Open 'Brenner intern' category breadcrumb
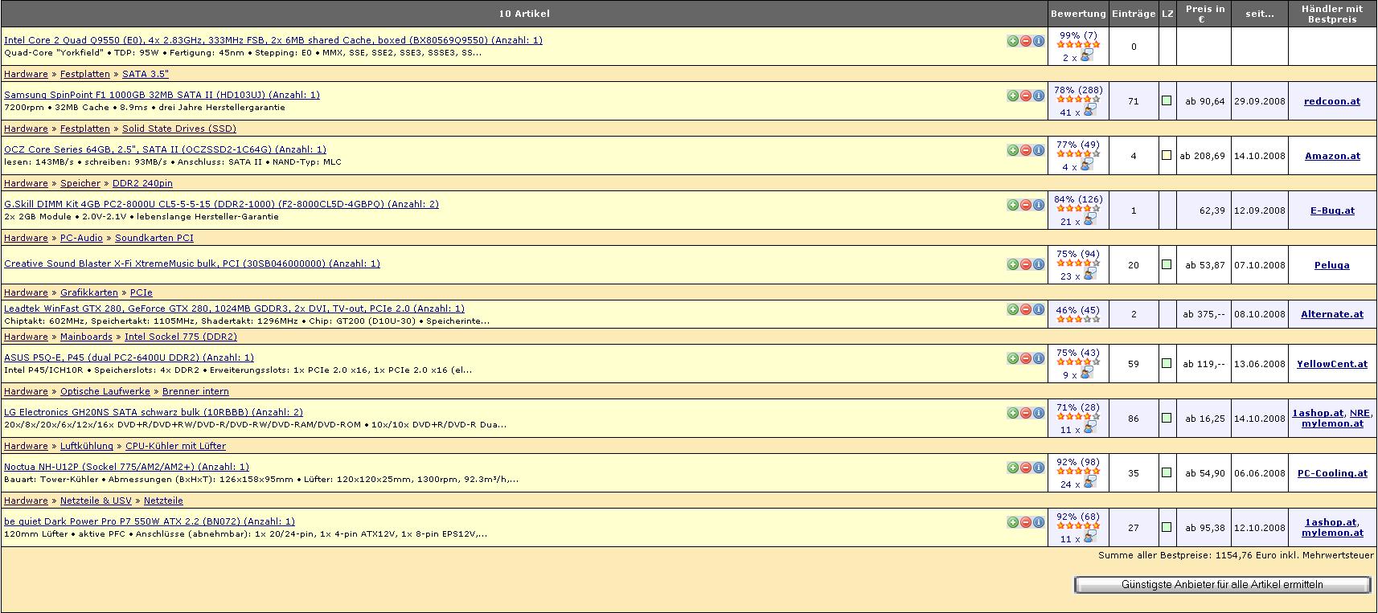Image resolution: width=1378 pixels, height=613 pixels. coord(195,391)
